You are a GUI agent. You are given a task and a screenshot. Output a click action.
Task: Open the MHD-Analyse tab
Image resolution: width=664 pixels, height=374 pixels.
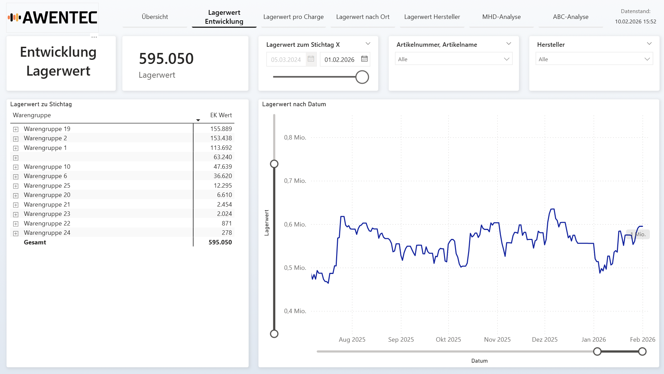click(x=501, y=17)
